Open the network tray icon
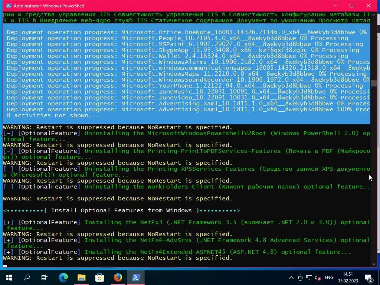Image resolution: width=380 pixels, height=285 pixels. click(309, 278)
